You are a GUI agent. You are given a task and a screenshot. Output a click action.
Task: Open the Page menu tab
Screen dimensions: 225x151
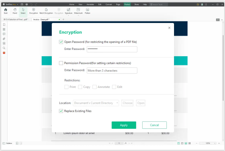click(118, 4)
